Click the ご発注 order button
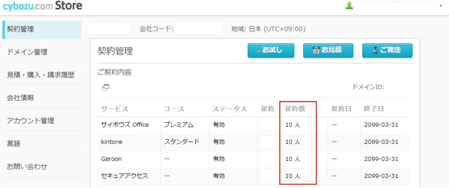The image size is (449, 188). click(387, 50)
